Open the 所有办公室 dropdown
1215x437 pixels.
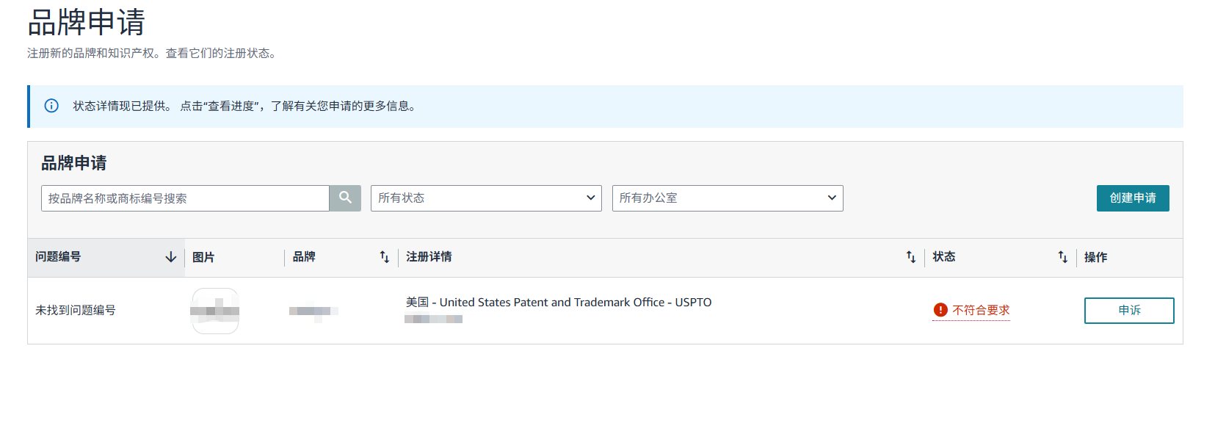(728, 198)
